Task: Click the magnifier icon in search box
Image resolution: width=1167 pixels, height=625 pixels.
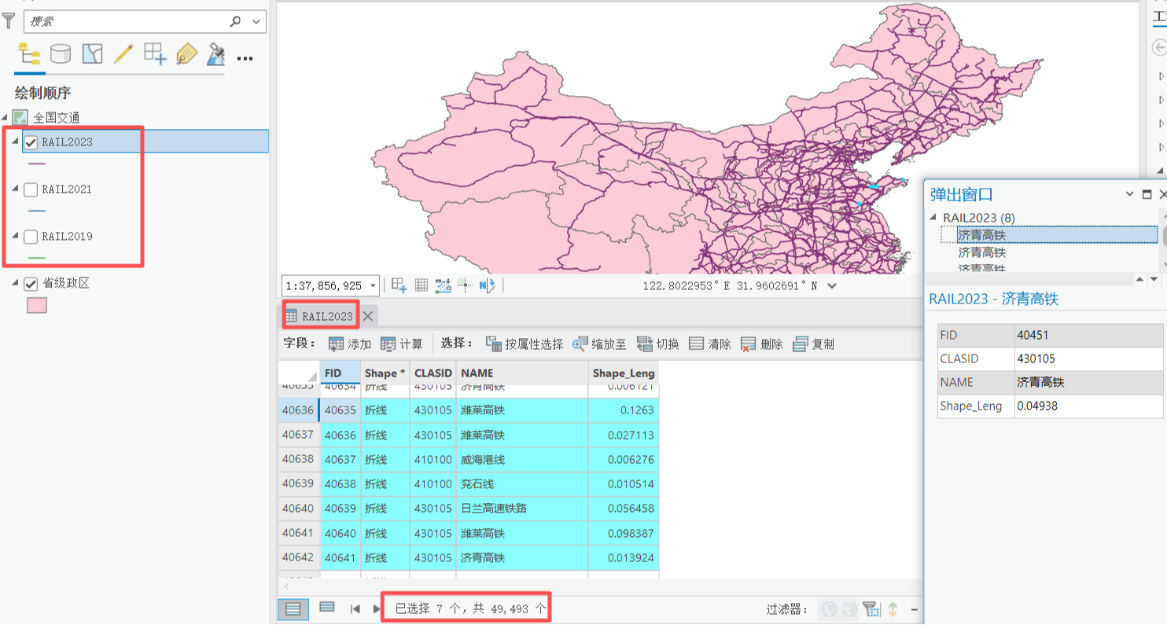Action: click(235, 21)
